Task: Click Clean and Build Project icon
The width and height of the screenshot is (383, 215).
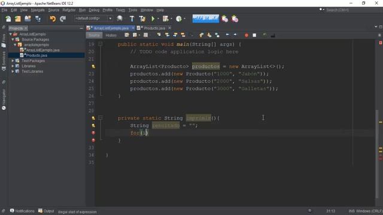Action: point(142,19)
